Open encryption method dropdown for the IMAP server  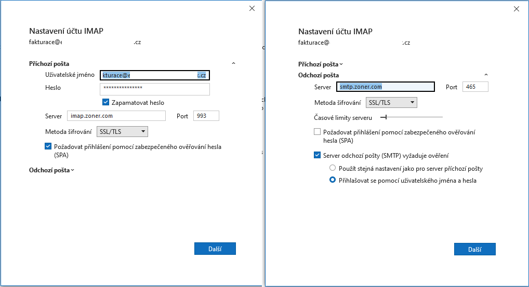pos(123,131)
